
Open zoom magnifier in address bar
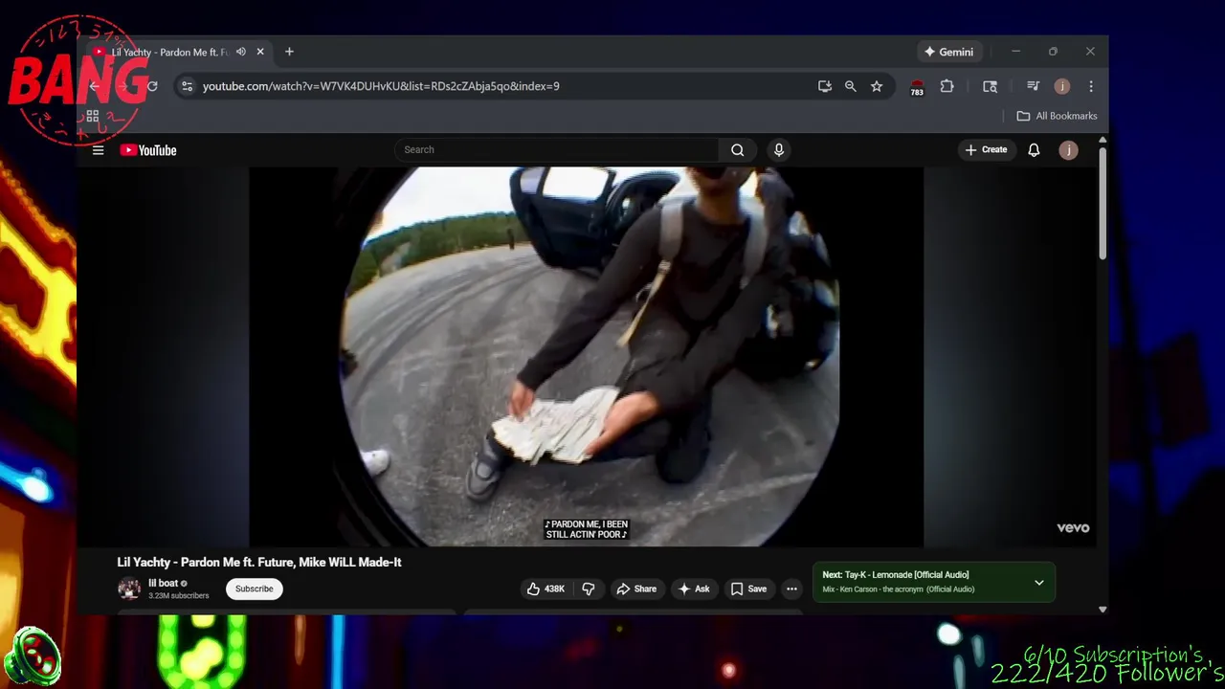pos(851,86)
